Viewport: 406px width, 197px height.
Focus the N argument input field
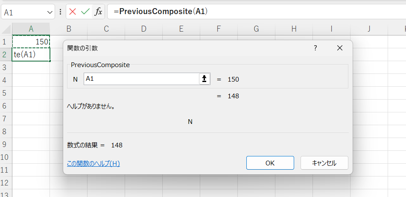(141, 79)
